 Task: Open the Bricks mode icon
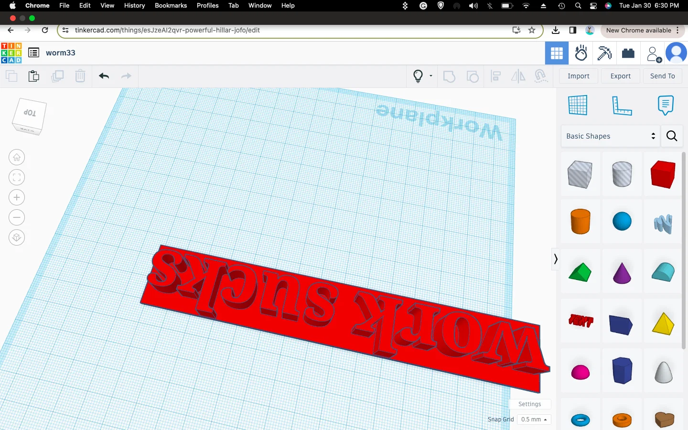click(x=628, y=53)
